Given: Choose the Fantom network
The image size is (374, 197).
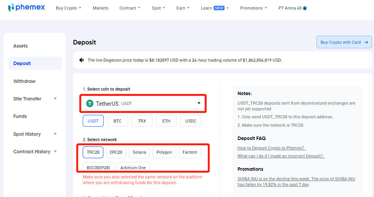Looking at the screenshot, I should 190,152.
